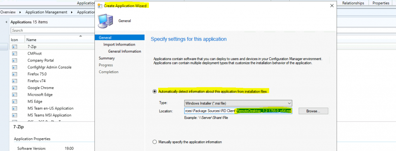Click the Application Properties heading
The image size is (396, 151).
click(x=32, y=139)
